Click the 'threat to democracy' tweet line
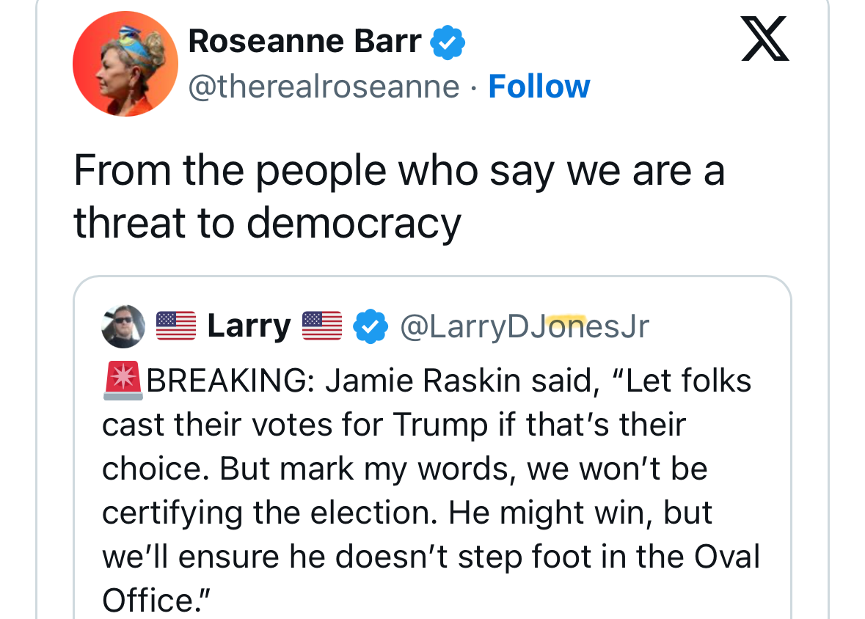Image resolution: width=865 pixels, height=619 pixels. [x=267, y=223]
